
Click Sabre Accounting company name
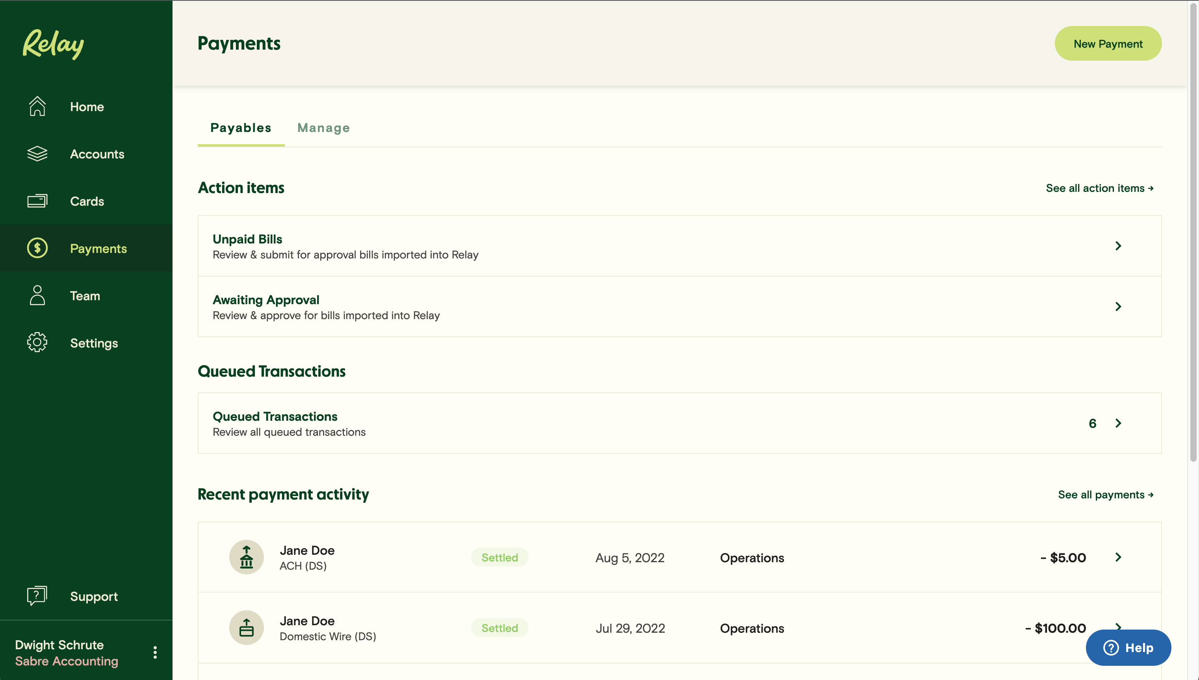pyautogui.click(x=67, y=661)
